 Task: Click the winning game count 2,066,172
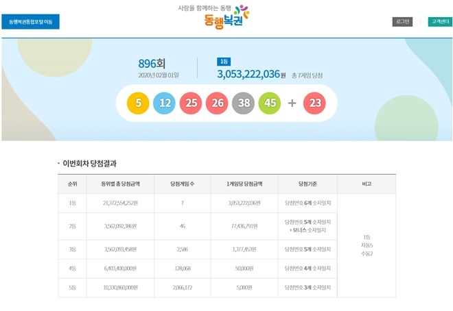tap(183, 288)
